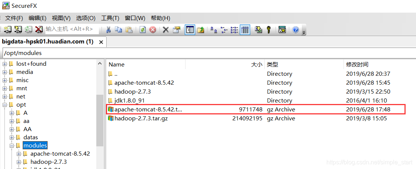Click the red Stop transfer icon

(x=152, y=29)
